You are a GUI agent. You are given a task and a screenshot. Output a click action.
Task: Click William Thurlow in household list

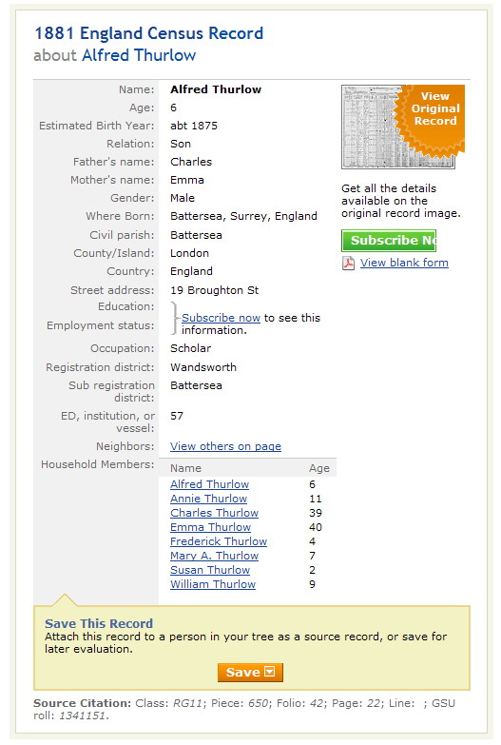[x=213, y=584]
